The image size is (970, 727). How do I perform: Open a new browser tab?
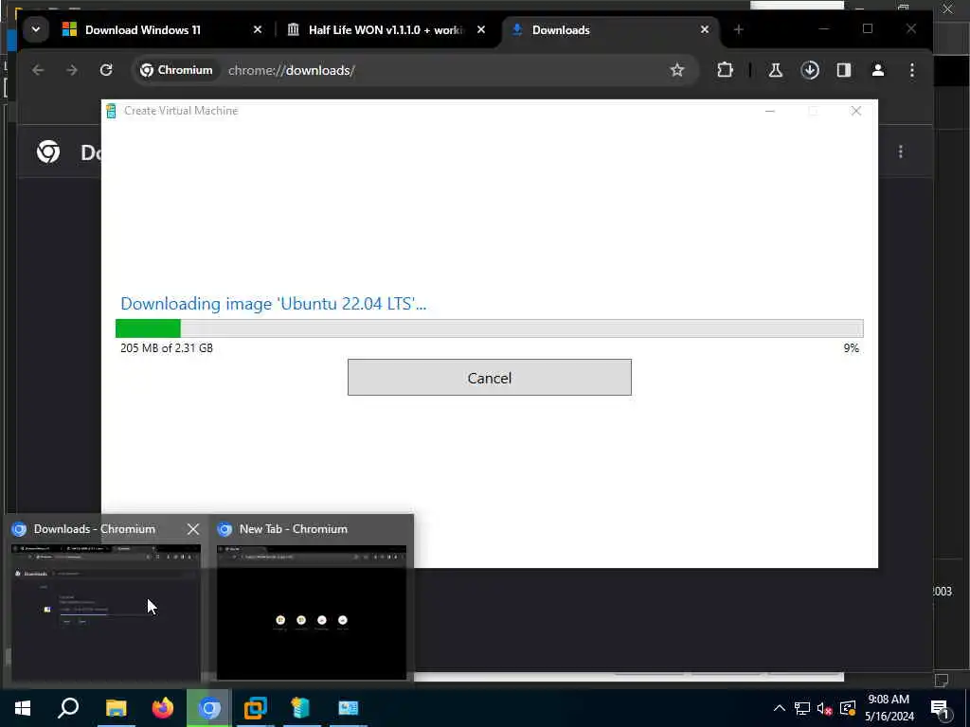(x=738, y=29)
